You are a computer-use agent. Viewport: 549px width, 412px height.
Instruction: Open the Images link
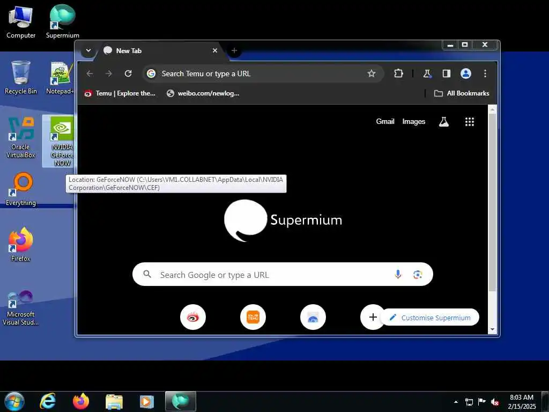pyautogui.click(x=413, y=122)
